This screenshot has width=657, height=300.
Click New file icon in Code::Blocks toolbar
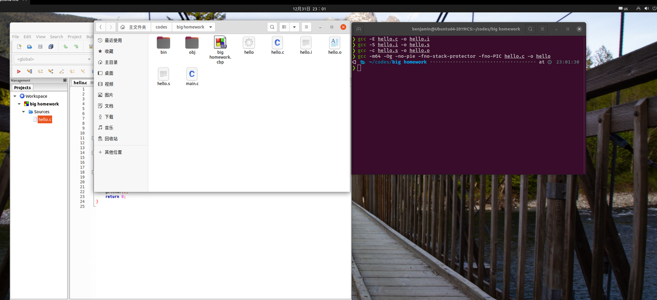click(x=19, y=46)
